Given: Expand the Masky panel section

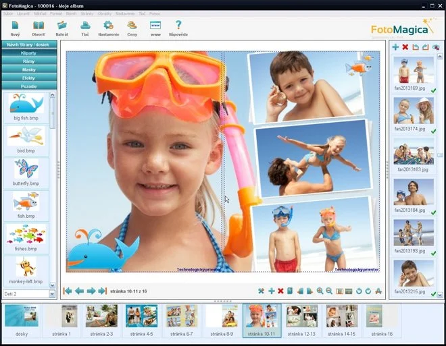Looking at the screenshot, I should click(x=28, y=69).
